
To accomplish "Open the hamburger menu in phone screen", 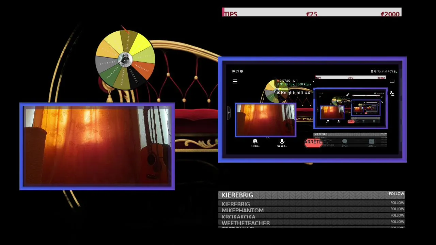I will pos(235,82).
